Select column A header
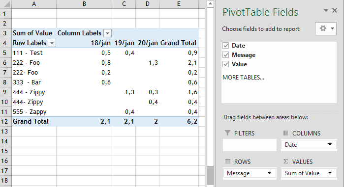Viewport: 344px width, 187px height. 34,4
